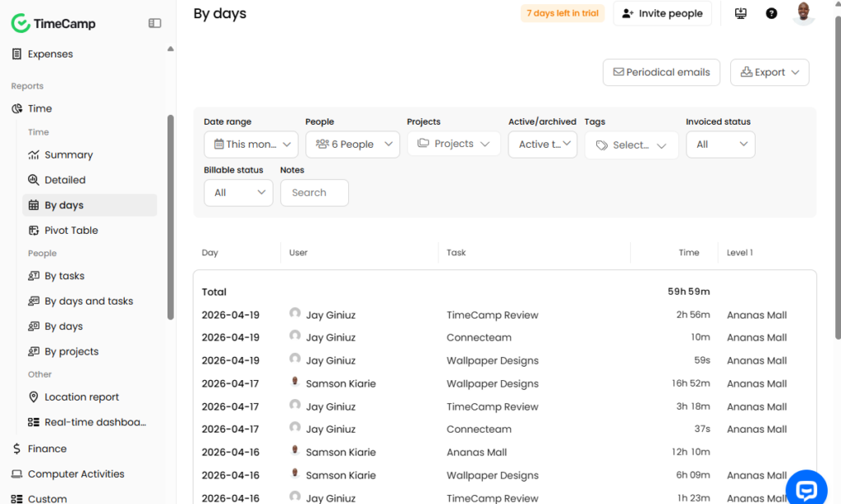The height and width of the screenshot is (504, 841).
Task: Click the Time reports pie icon
Action: 16,109
